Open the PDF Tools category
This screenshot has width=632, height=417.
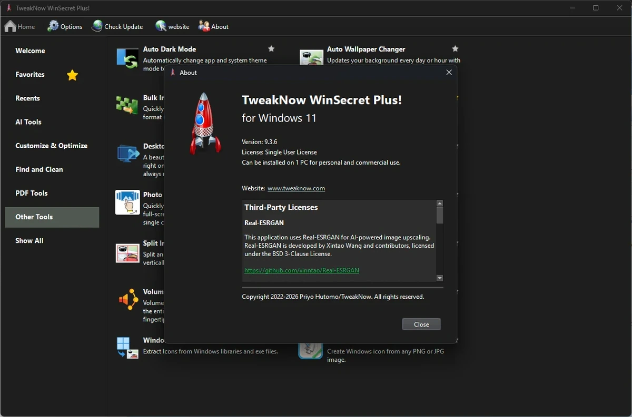(x=32, y=193)
